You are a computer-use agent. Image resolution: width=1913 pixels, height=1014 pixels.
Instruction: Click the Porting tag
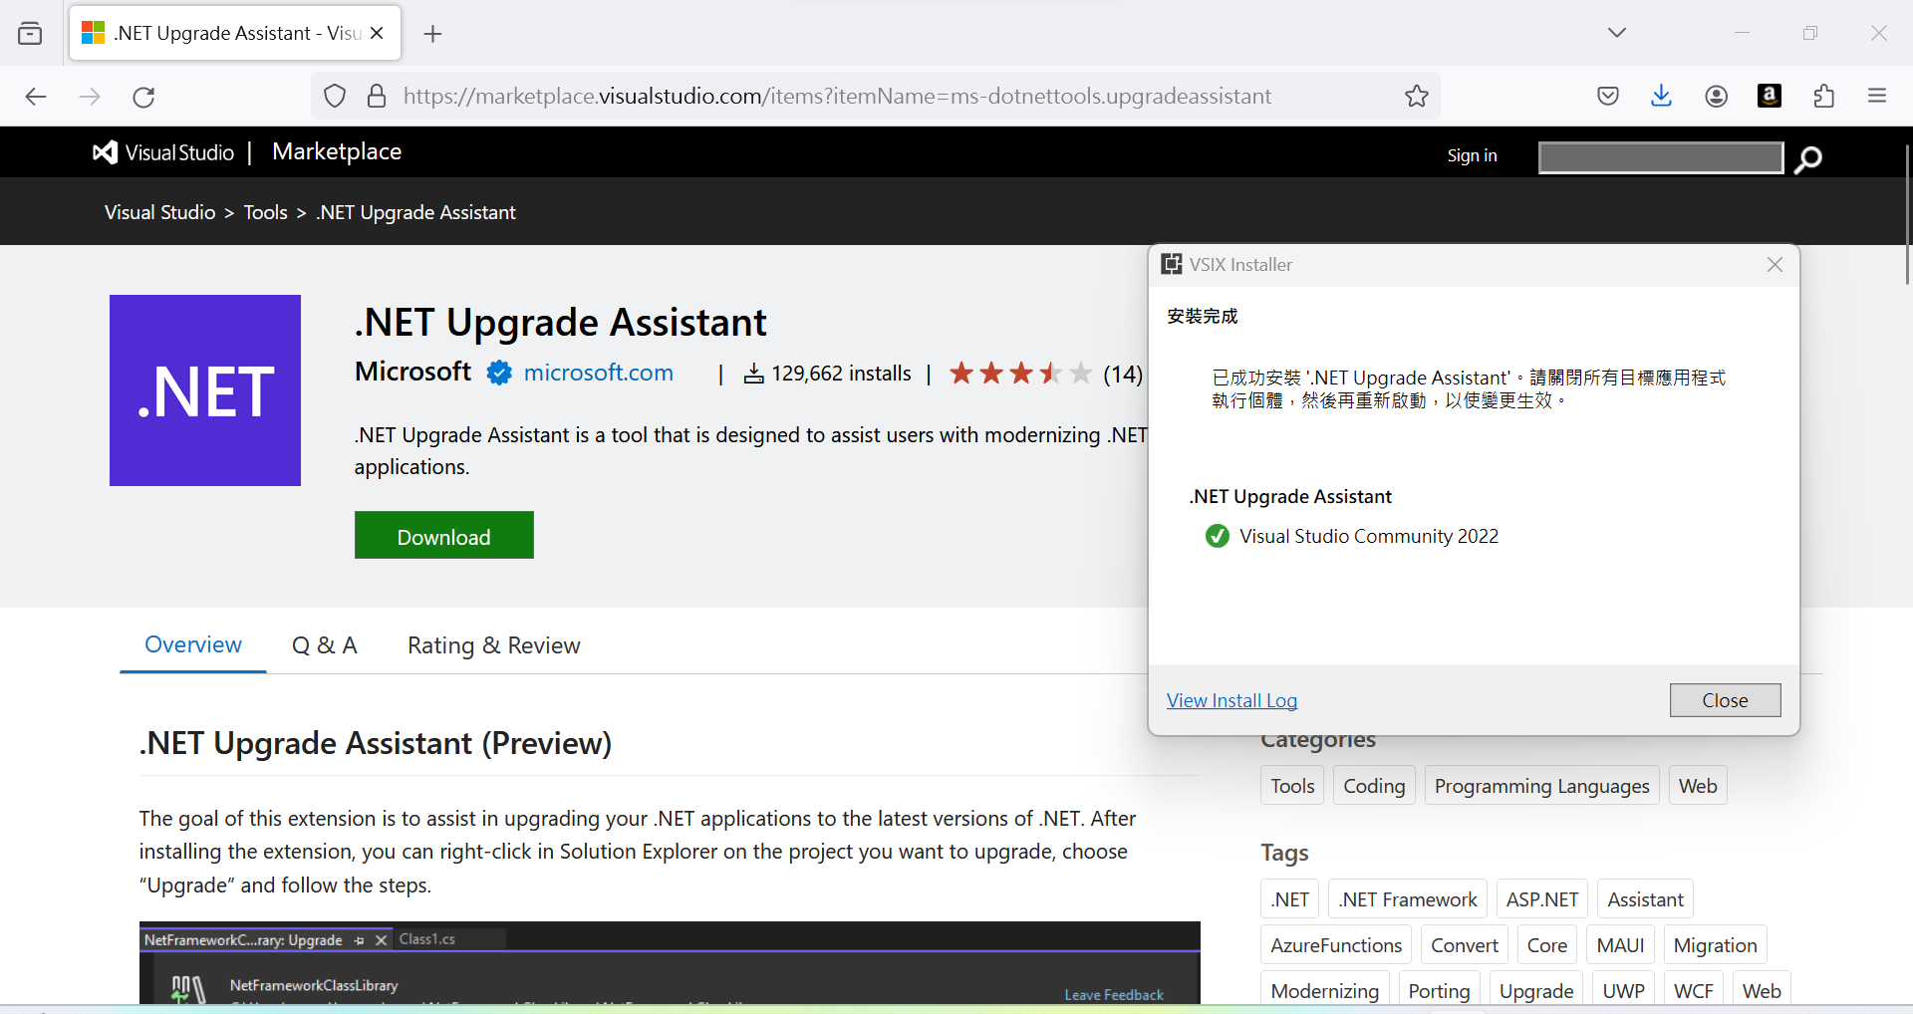tap(1439, 990)
